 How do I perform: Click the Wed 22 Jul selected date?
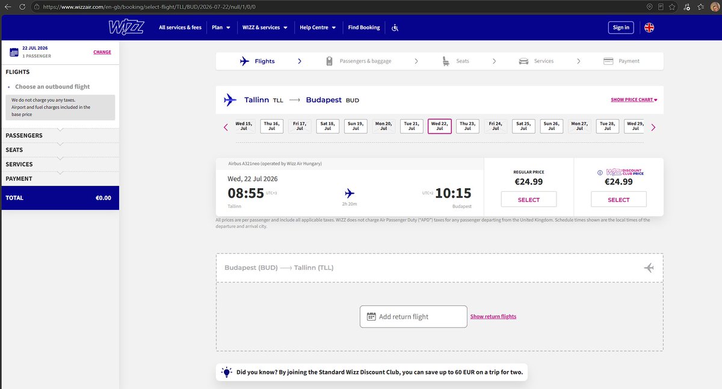tap(440, 126)
